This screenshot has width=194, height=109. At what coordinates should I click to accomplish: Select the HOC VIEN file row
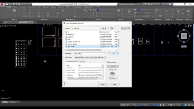(91, 47)
